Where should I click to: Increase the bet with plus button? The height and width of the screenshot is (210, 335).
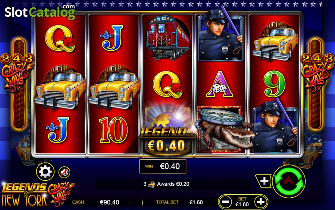(x=260, y=202)
